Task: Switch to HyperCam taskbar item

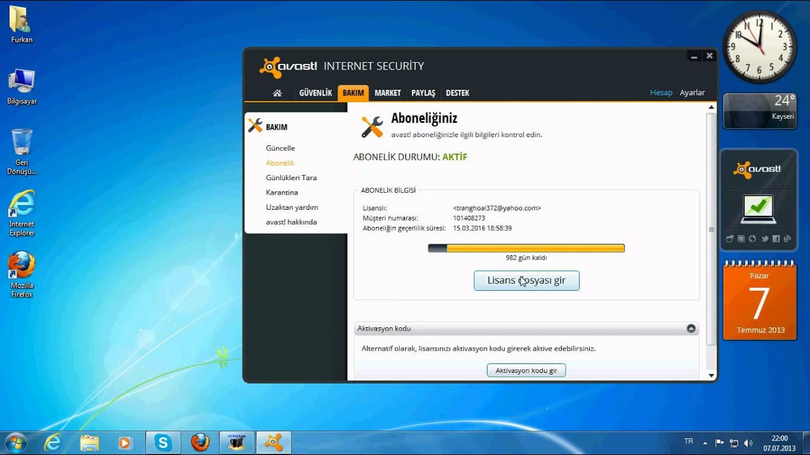Action: (x=237, y=442)
